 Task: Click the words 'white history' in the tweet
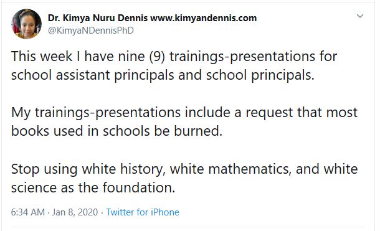[x=123, y=169]
